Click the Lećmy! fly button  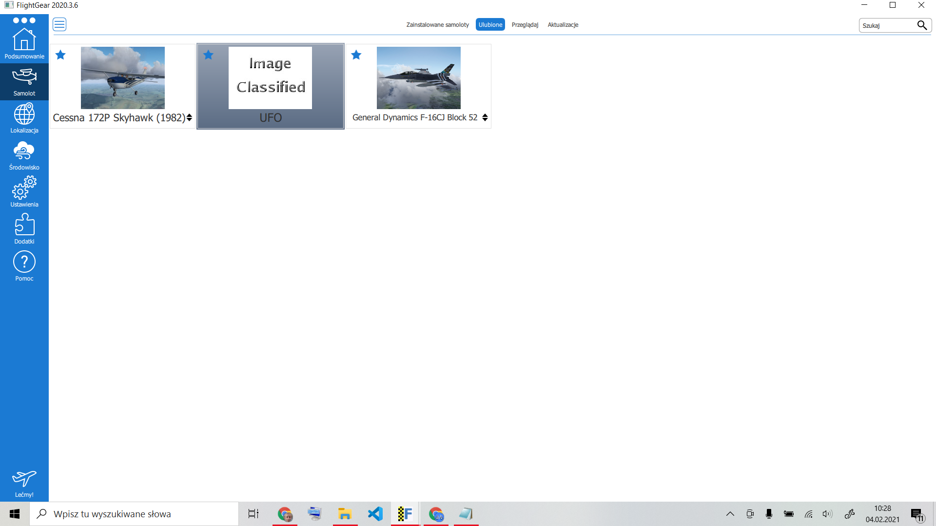point(24,484)
